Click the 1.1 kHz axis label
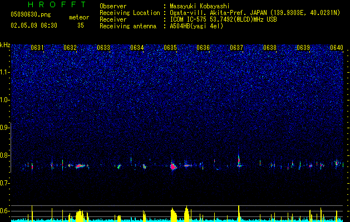 point(4,72)
